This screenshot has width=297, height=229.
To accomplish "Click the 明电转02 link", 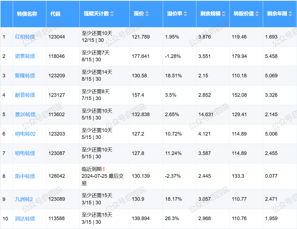I will [x=25, y=134].
